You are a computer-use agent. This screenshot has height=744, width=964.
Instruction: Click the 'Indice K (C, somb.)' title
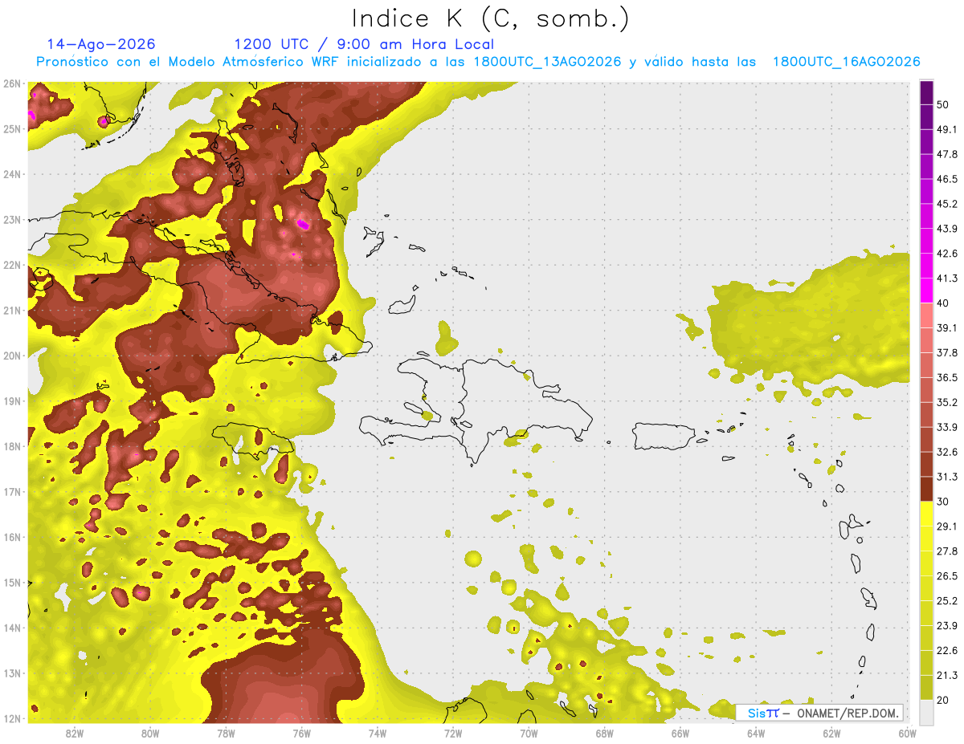click(490, 18)
